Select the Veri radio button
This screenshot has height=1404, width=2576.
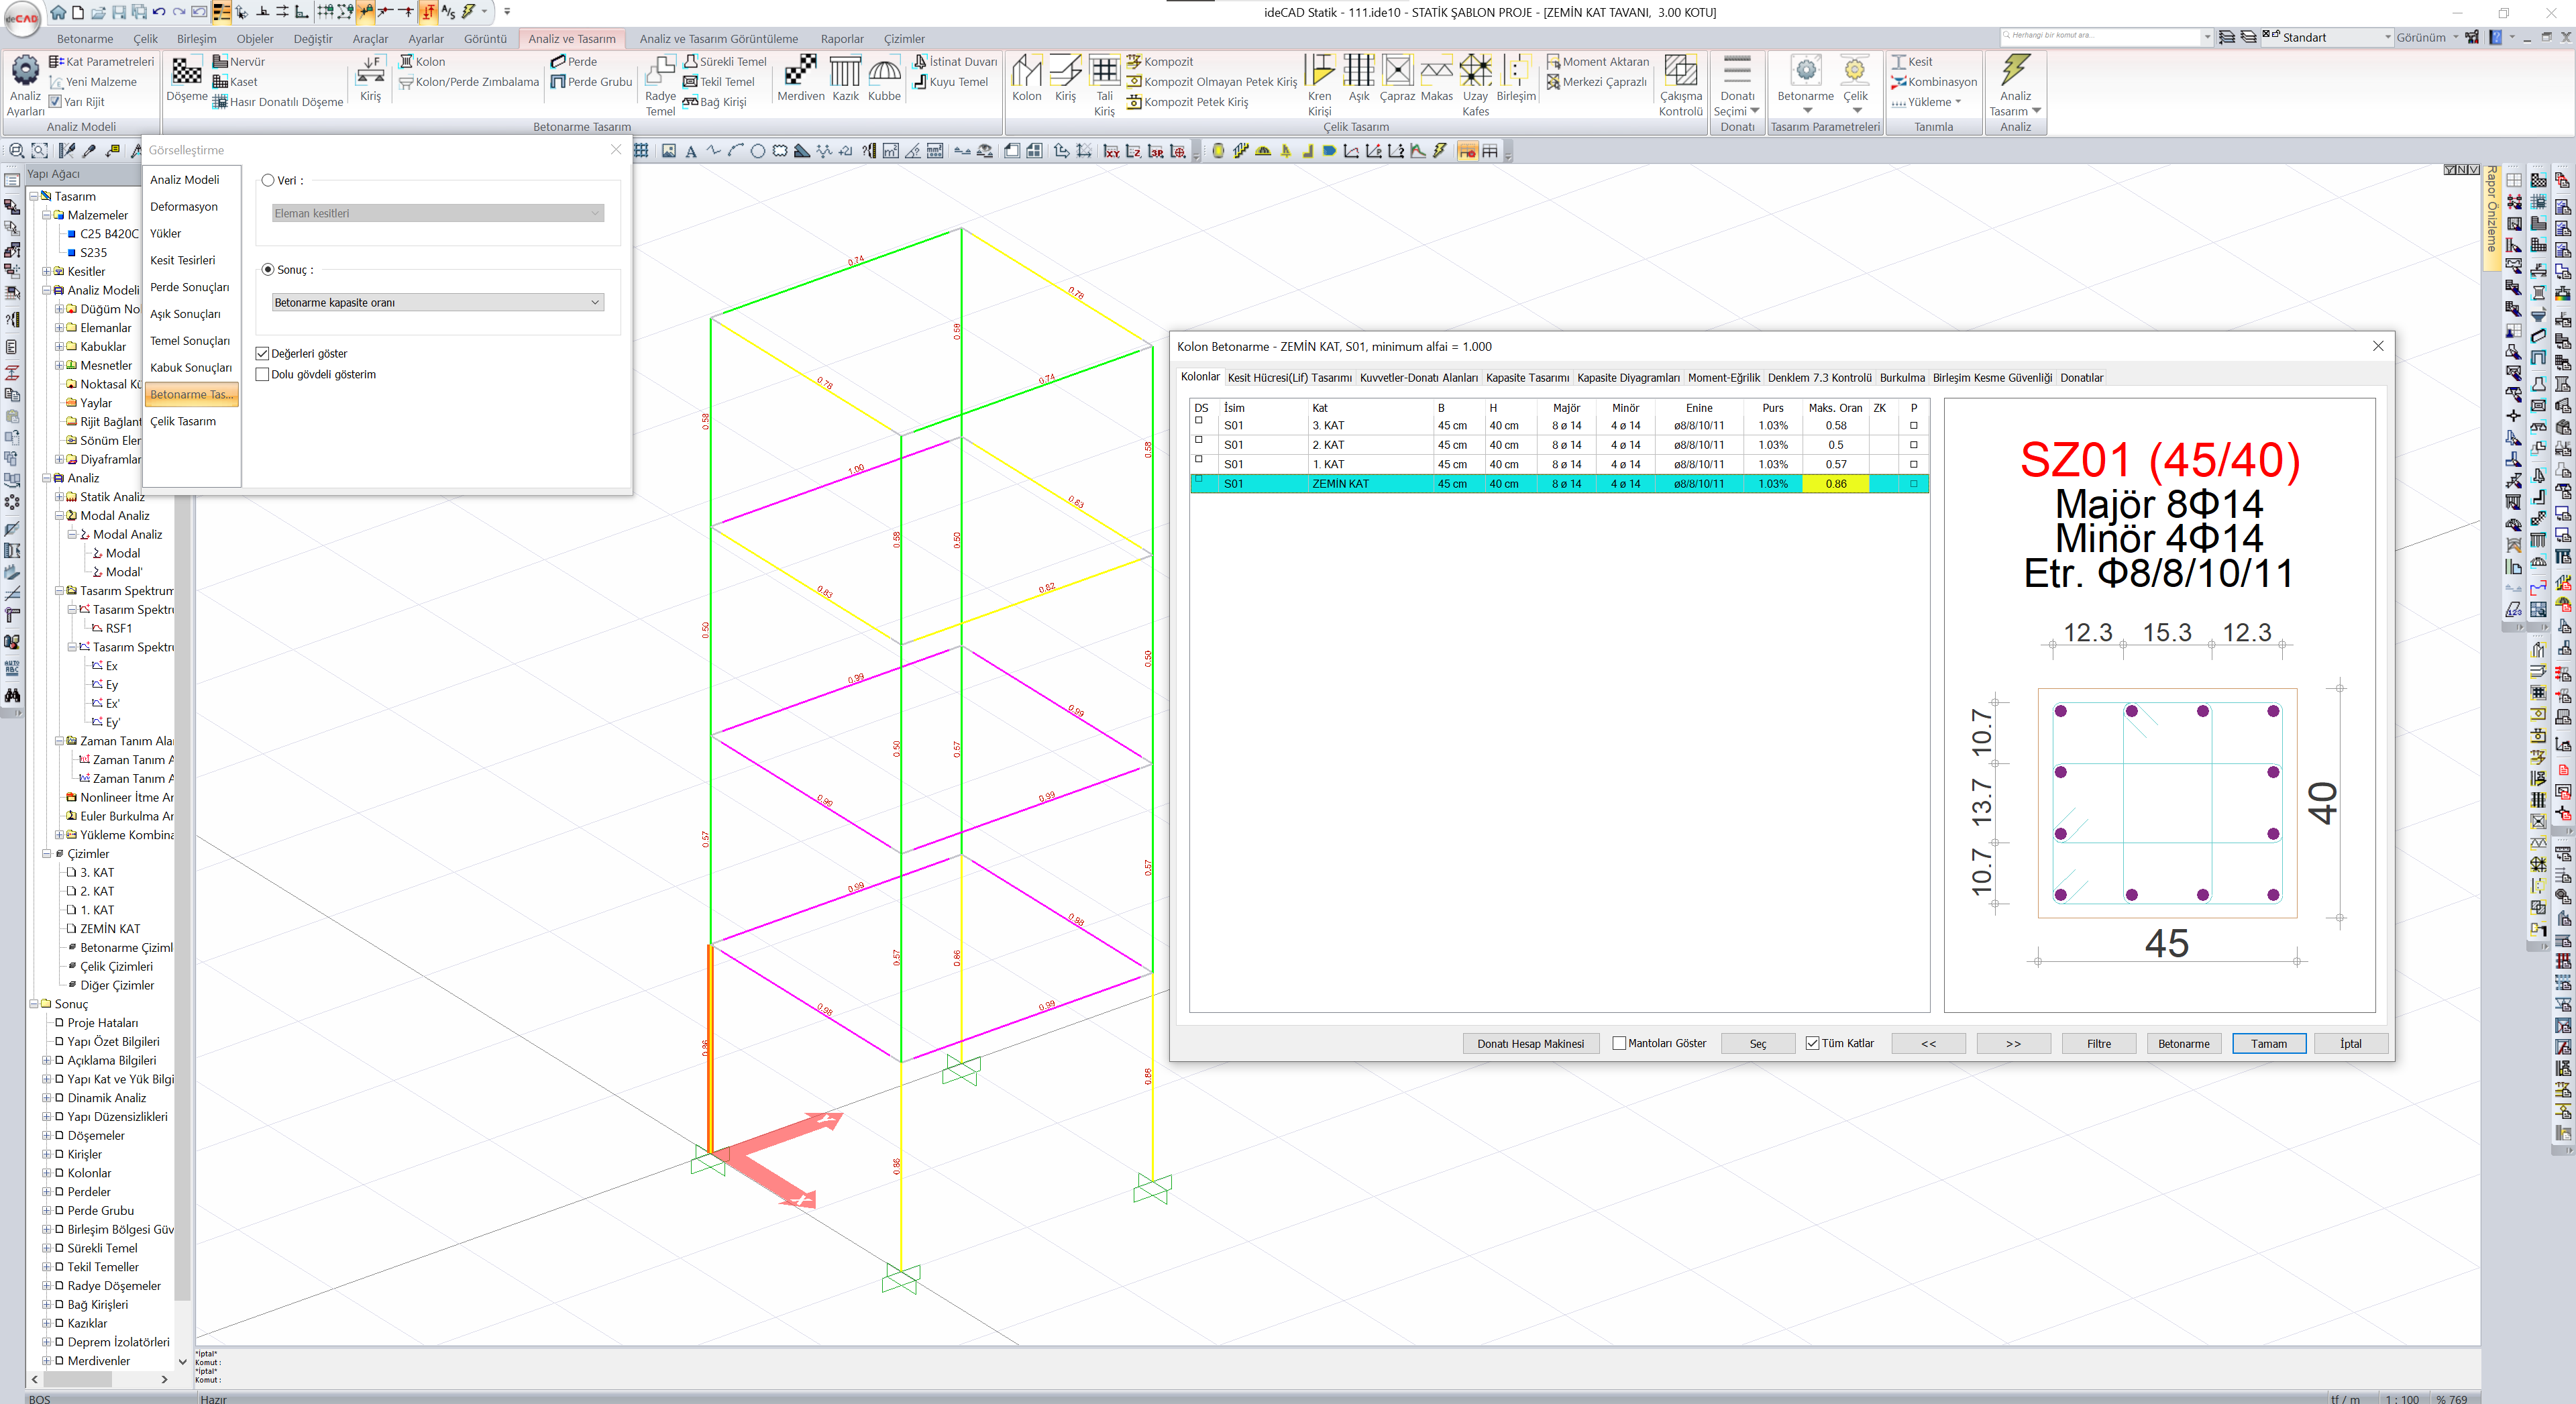pos(268,181)
